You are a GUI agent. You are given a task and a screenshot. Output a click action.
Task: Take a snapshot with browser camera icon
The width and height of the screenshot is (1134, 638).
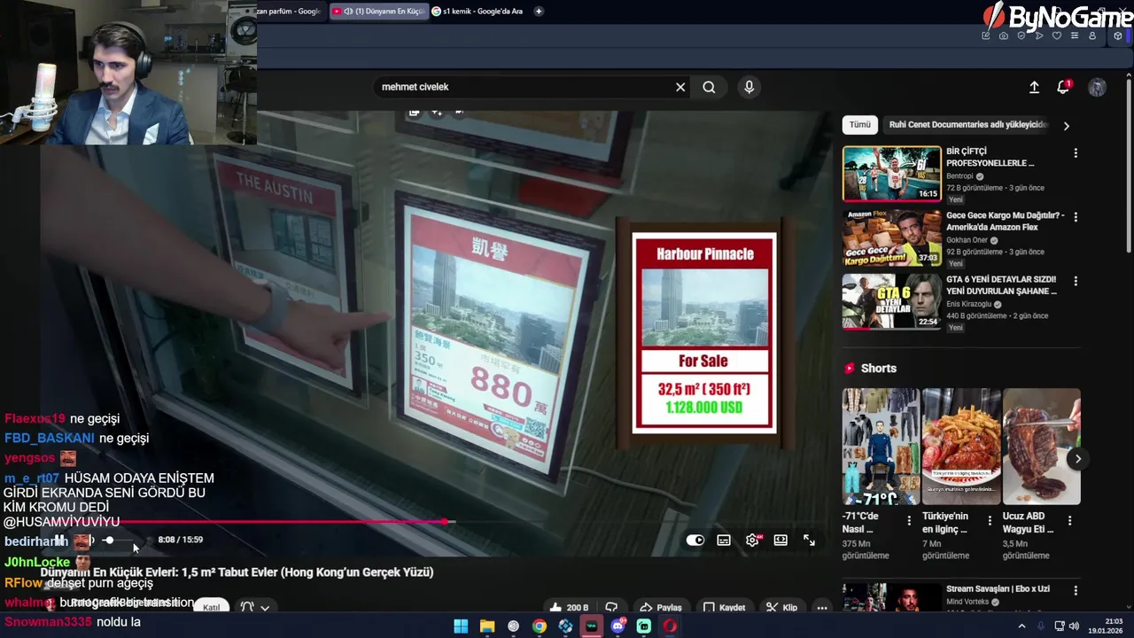(1004, 36)
